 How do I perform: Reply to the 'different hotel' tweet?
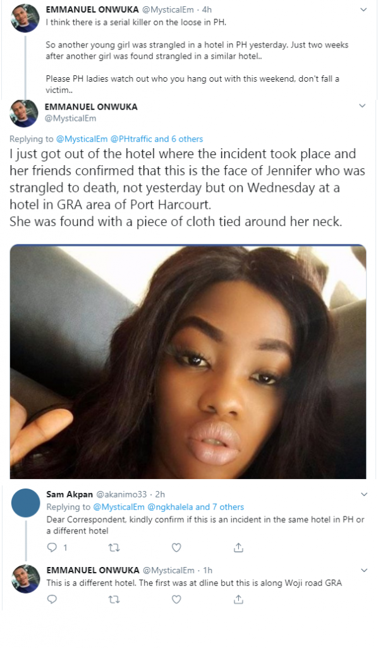(52, 599)
